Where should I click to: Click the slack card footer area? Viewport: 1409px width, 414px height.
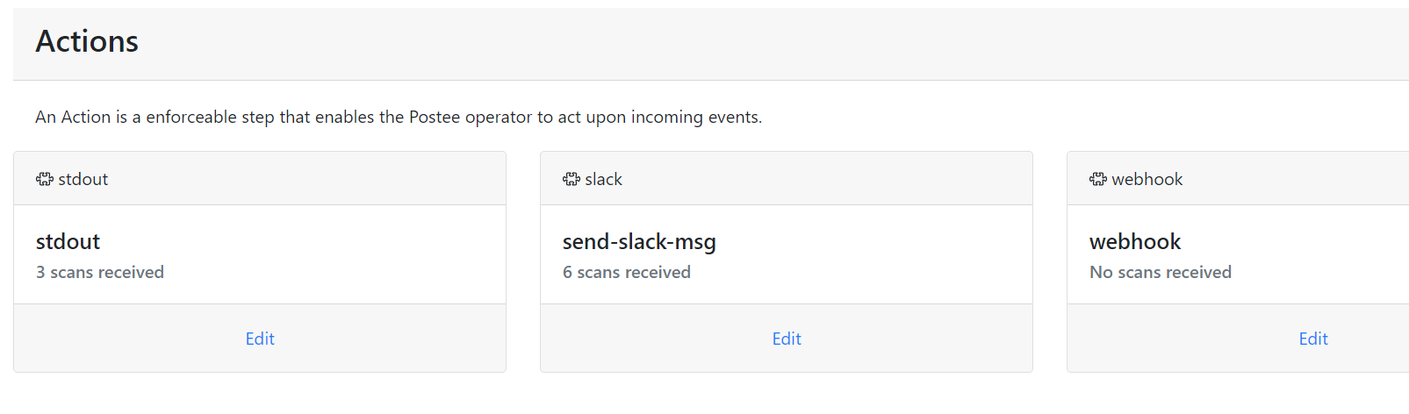point(787,338)
